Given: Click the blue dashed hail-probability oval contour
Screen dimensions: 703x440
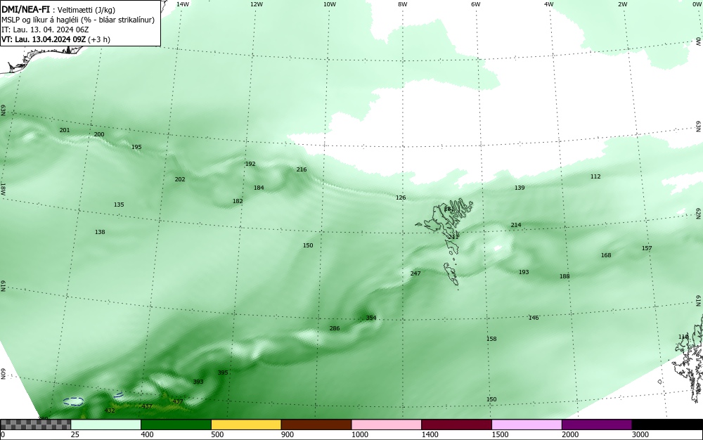Looking at the screenshot, I should point(73,401).
